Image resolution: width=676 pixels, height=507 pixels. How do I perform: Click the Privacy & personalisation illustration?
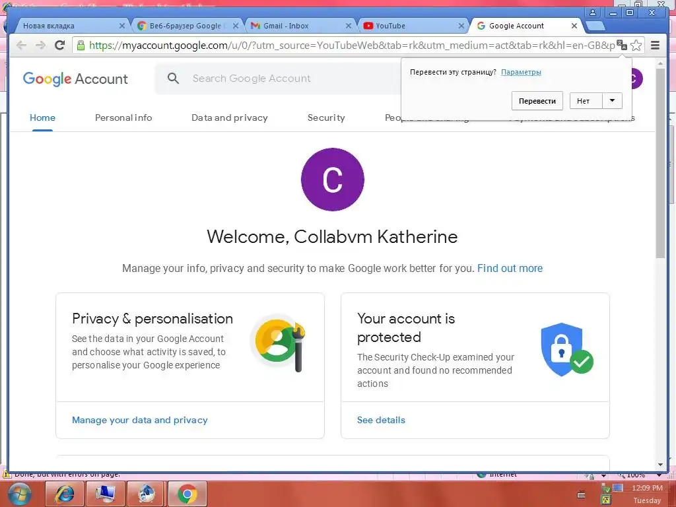278,344
